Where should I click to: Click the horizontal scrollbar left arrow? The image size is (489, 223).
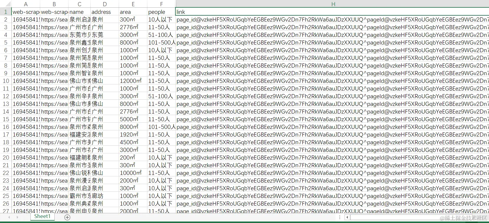(x=347, y=217)
